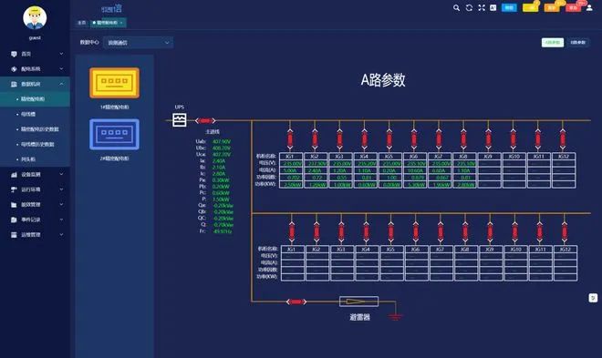The image size is (602, 358).
Task: Collapse the third expanded sidebar menu section
Action: tap(61, 84)
